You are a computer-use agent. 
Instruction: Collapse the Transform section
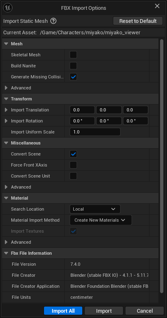tap(6, 99)
